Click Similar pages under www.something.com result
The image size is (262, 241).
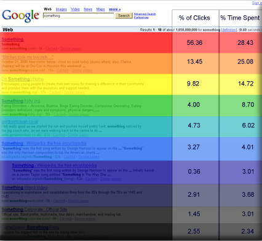(x=70, y=49)
